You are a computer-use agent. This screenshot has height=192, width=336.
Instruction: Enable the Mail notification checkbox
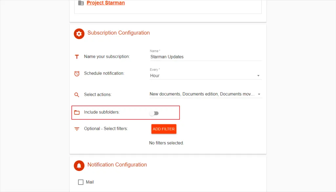tap(81, 182)
